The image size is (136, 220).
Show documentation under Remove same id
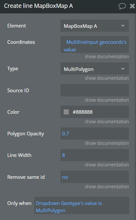tap(107, 187)
